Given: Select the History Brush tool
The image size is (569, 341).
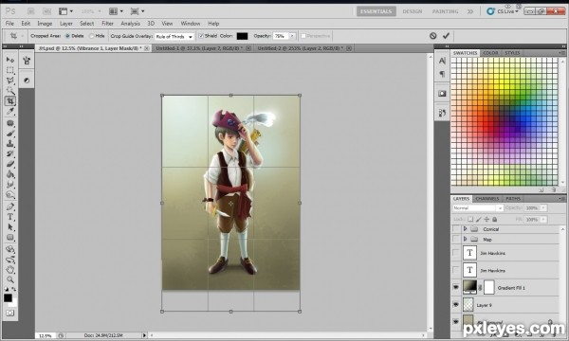Looking at the screenshot, I should pyautogui.click(x=10, y=153).
